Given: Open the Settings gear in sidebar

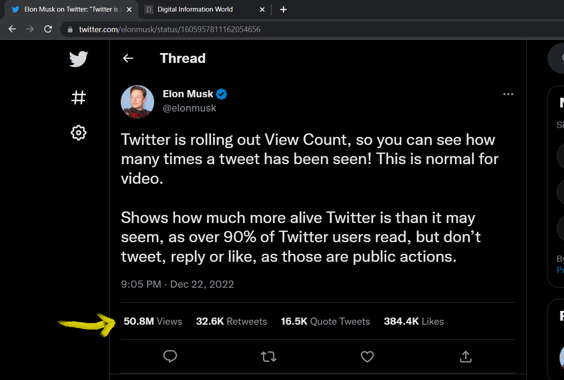Looking at the screenshot, I should 78,133.
